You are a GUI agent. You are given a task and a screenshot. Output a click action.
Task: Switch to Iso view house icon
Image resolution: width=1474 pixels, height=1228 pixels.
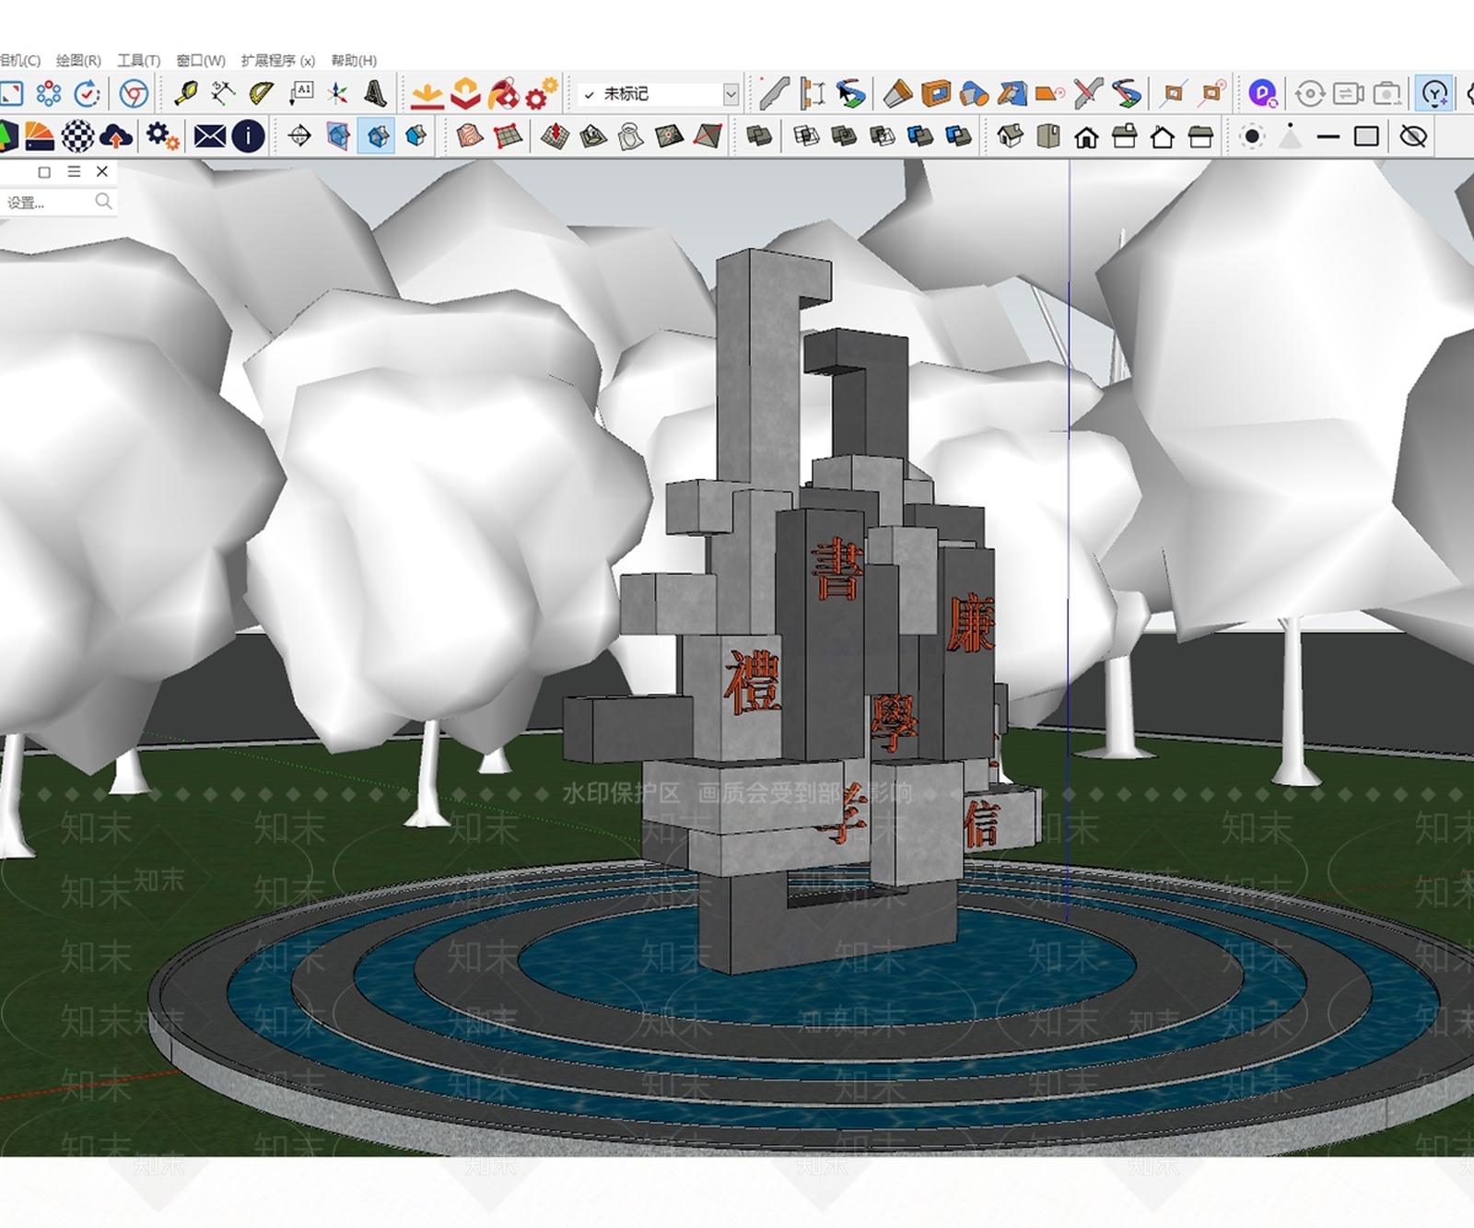[x=1010, y=136]
